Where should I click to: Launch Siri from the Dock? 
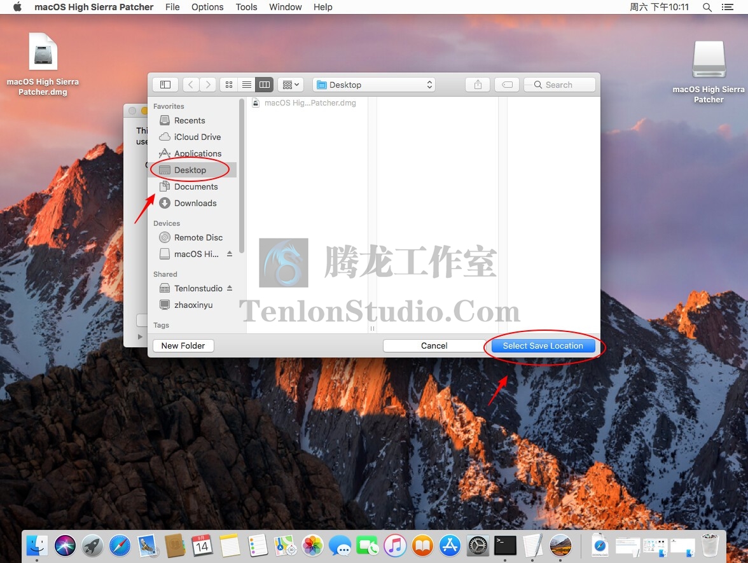65,545
